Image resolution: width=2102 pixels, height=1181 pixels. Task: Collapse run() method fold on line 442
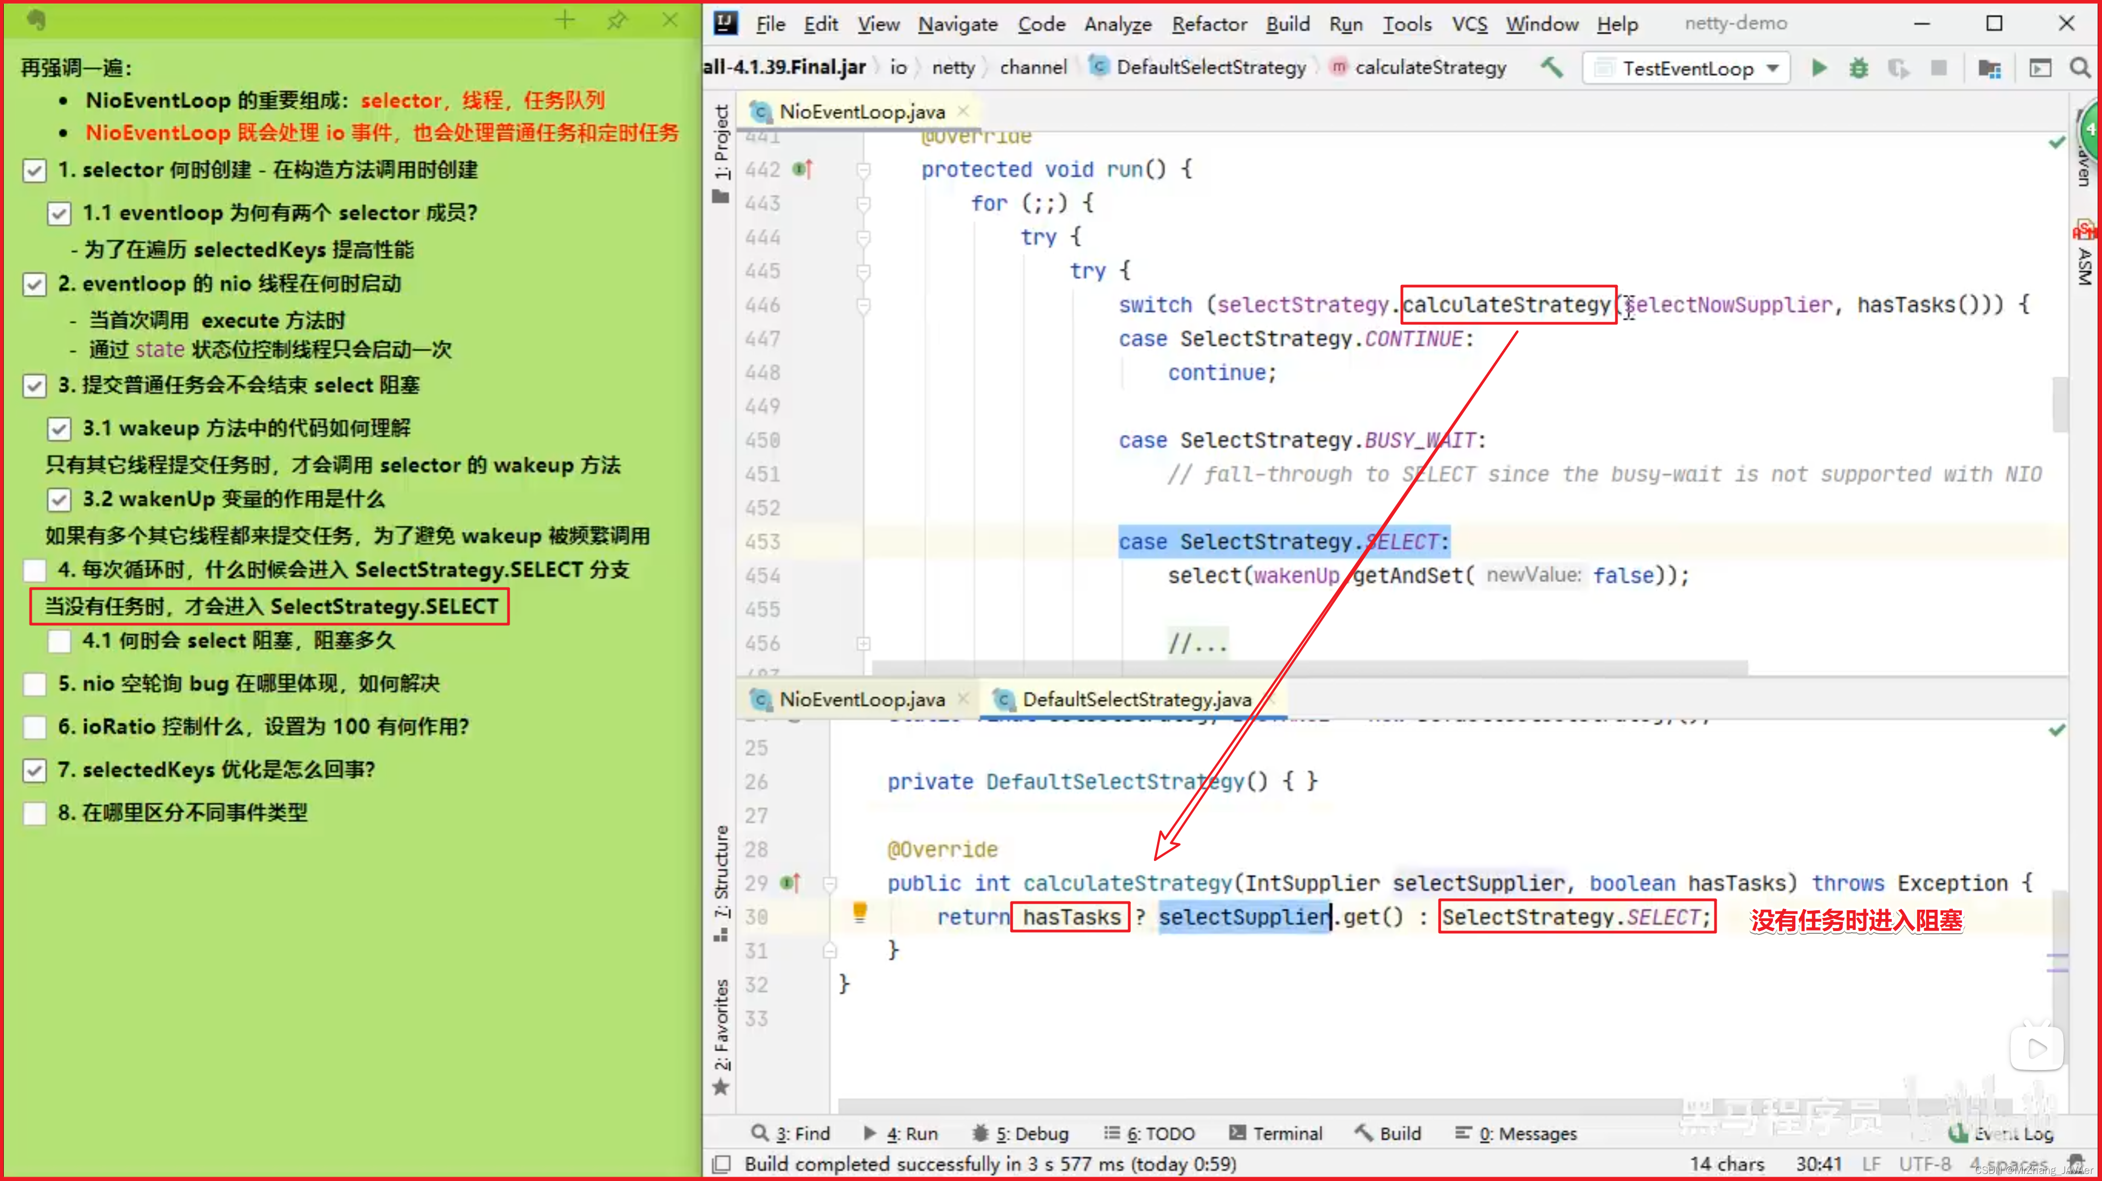click(863, 170)
